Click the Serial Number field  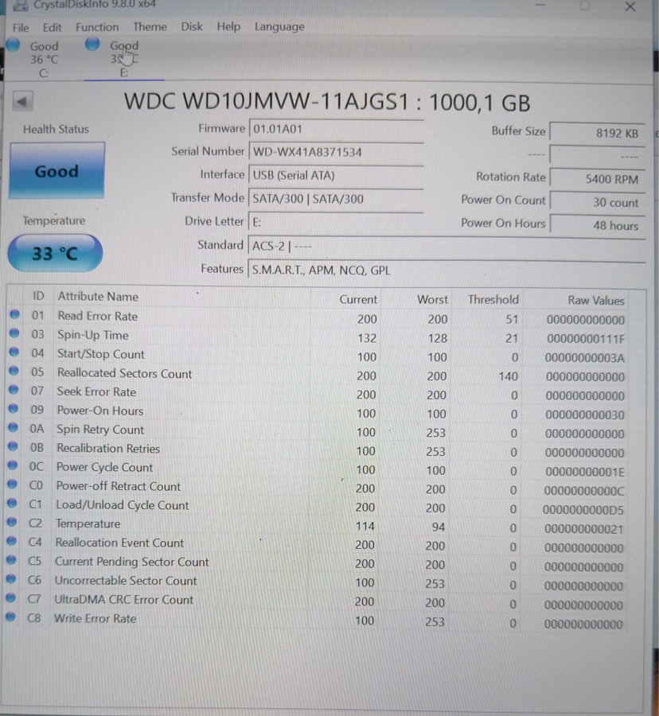click(x=336, y=152)
